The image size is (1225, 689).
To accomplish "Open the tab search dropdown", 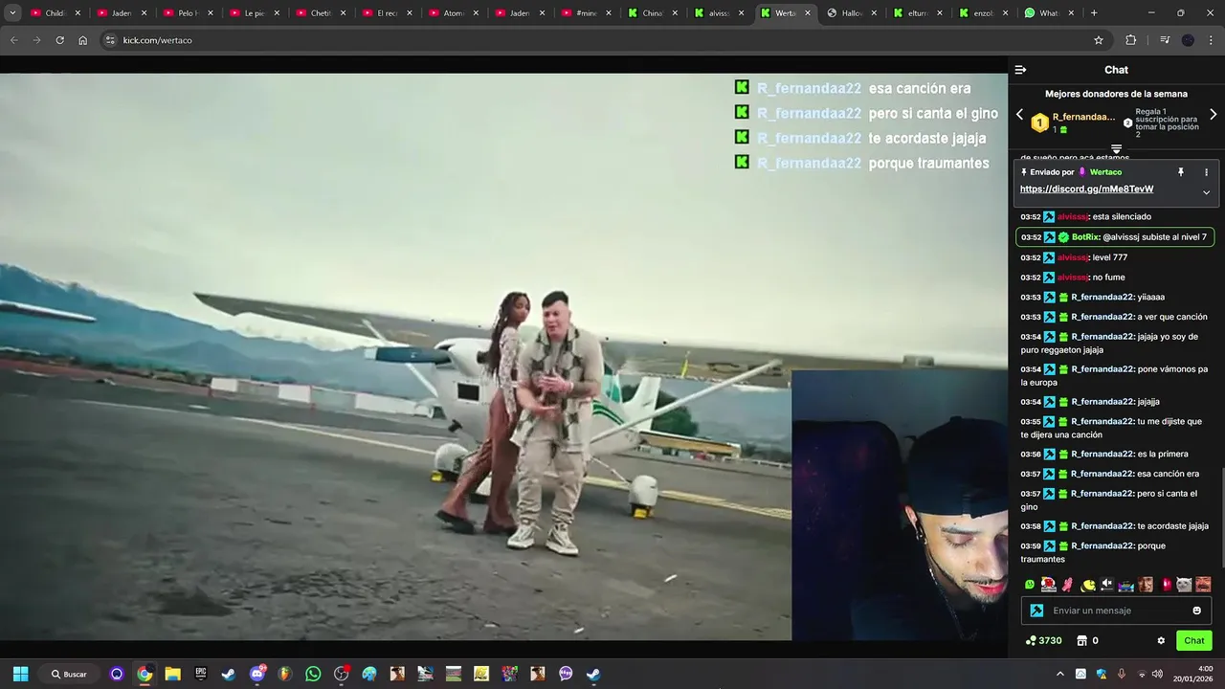I will coord(12,12).
